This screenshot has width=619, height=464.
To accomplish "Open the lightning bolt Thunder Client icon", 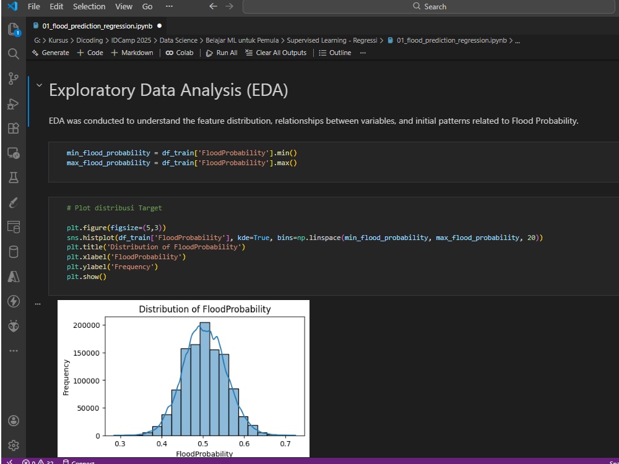I will pyautogui.click(x=14, y=301).
